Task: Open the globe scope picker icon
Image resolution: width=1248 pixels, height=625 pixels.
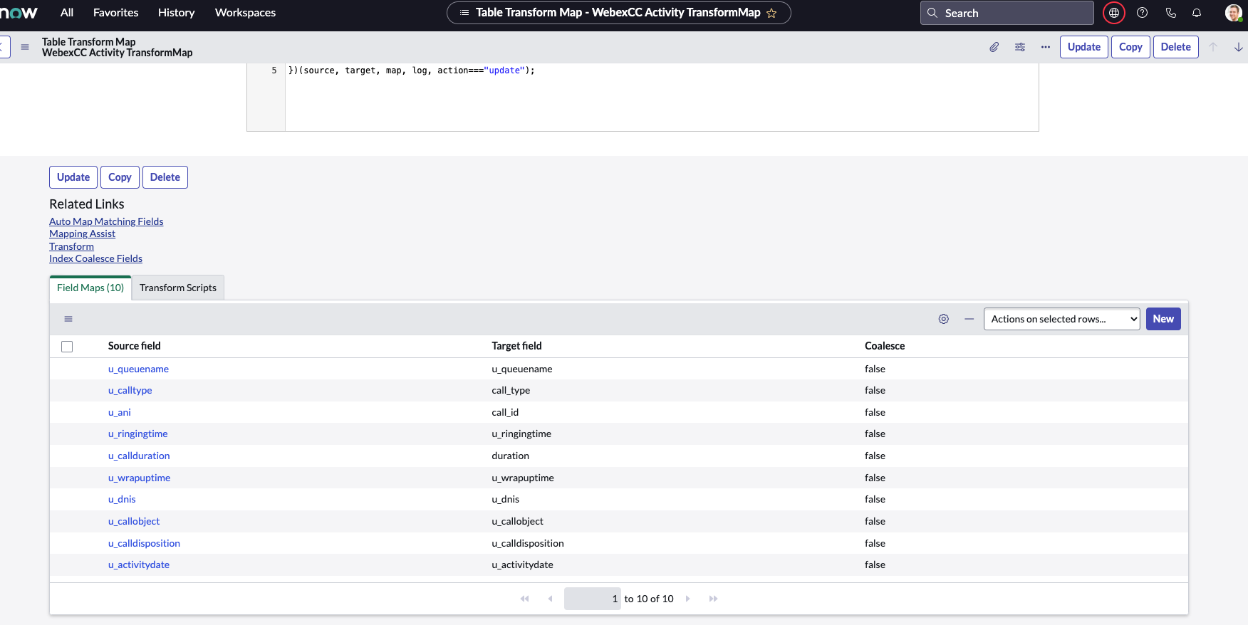Action: [x=1114, y=13]
